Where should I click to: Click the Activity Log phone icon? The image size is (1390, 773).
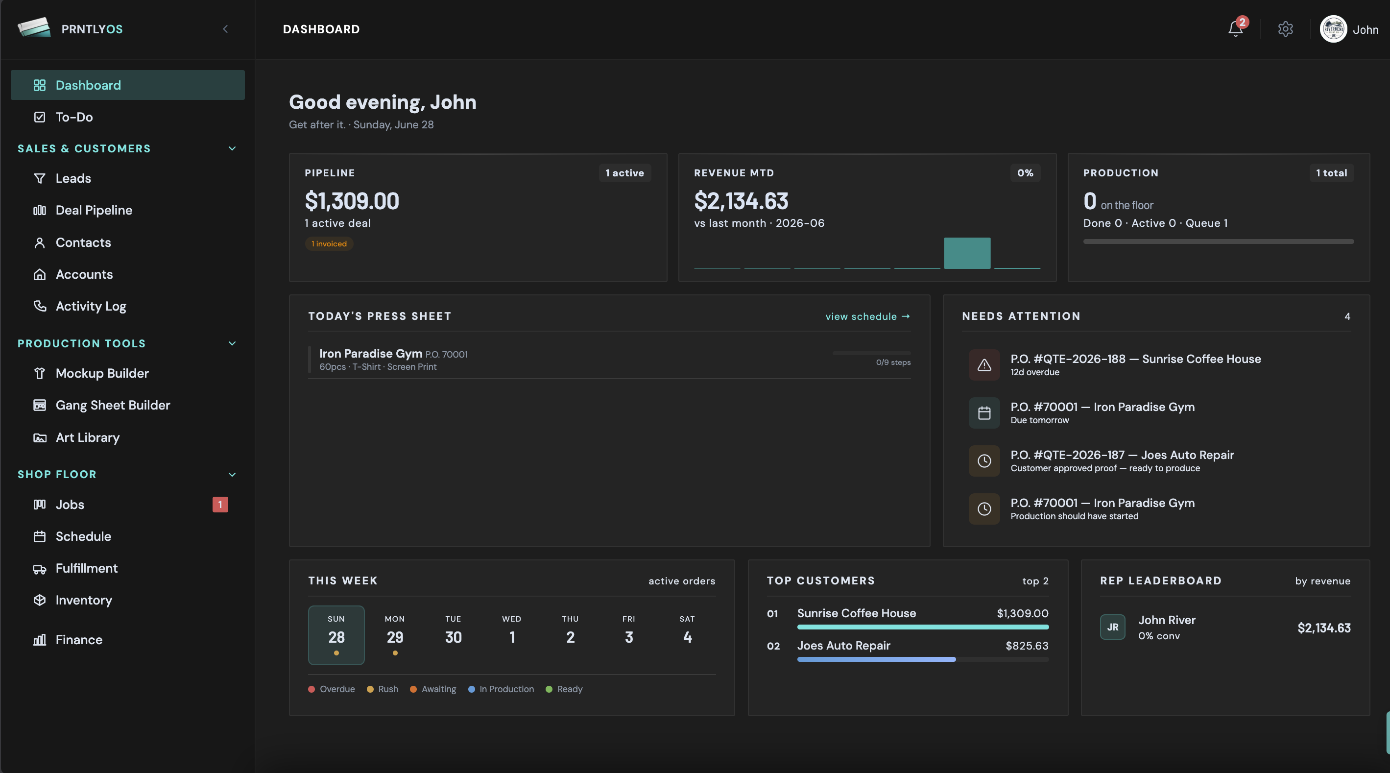click(x=39, y=306)
